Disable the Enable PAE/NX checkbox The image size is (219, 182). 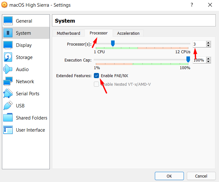click(96, 76)
